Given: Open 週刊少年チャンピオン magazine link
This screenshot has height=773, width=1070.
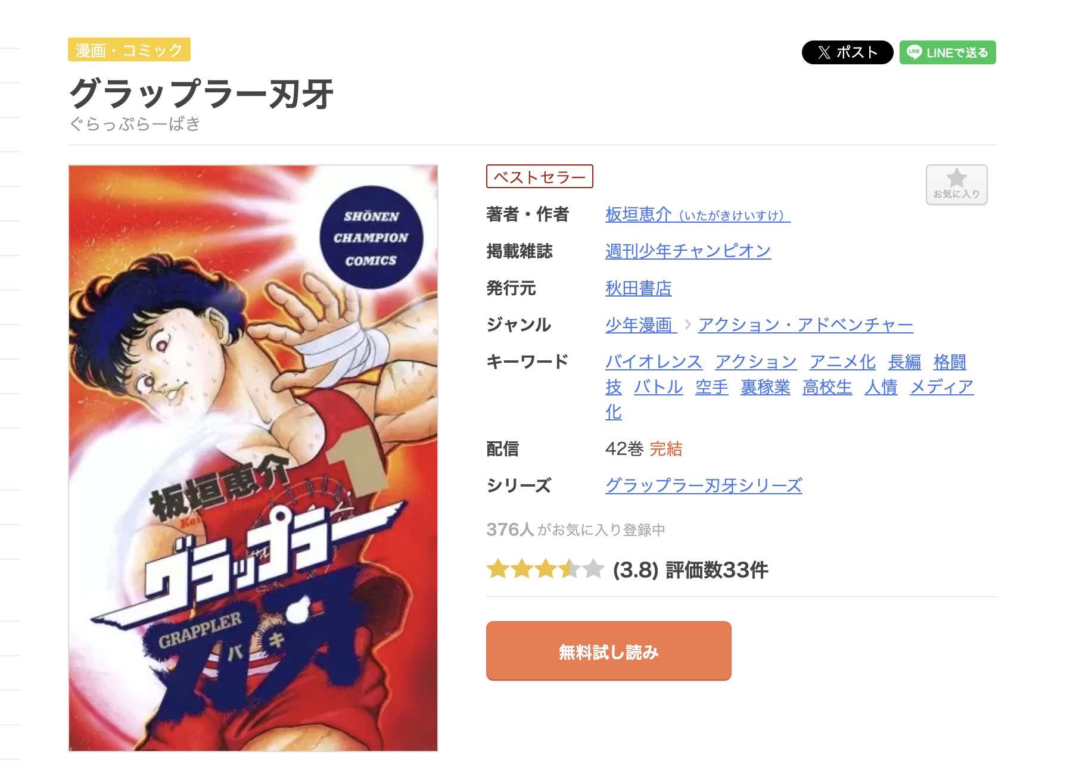Looking at the screenshot, I should pos(688,251).
